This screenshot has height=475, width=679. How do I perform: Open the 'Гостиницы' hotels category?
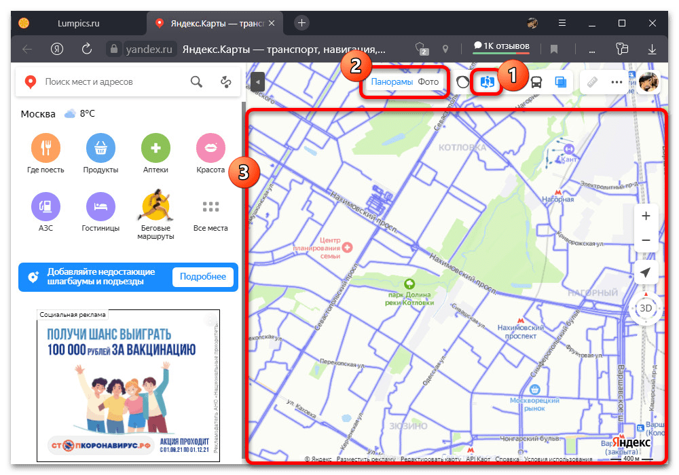pos(100,206)
